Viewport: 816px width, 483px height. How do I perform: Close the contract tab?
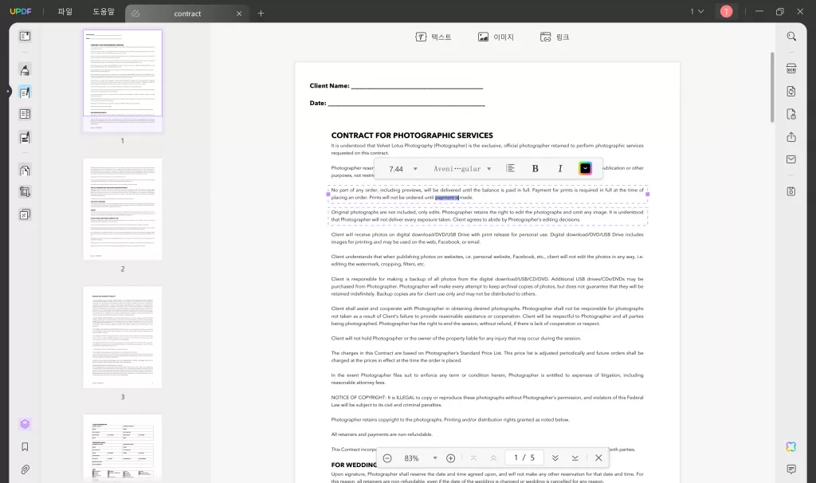[x=239, y=14]
